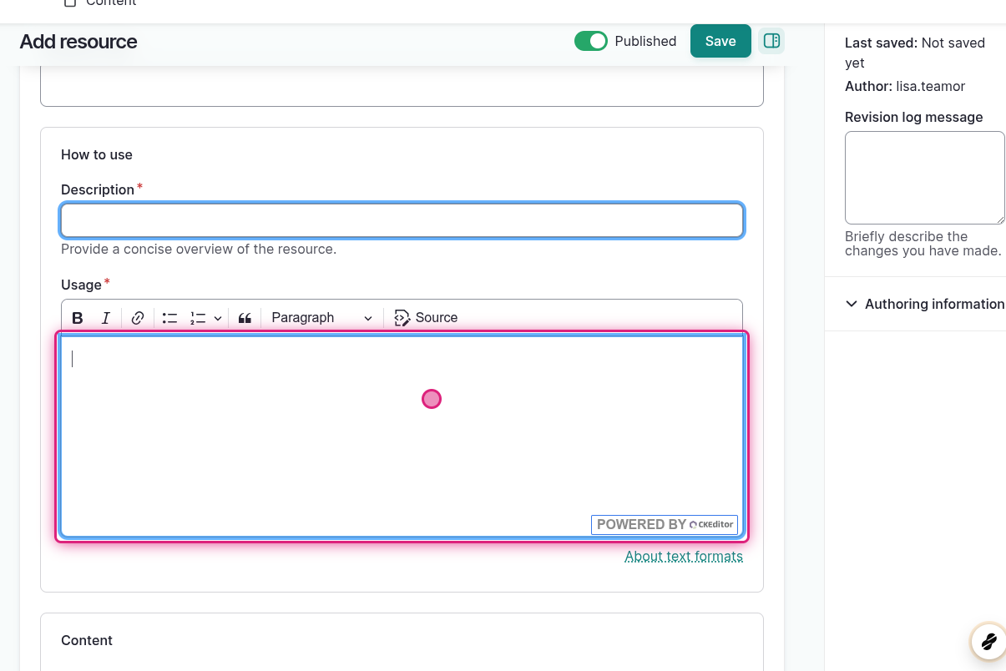This screenshot has height=671, width=1006.
Task: Apply italic formatting in Usage editor
Action: tap(106, 318)
